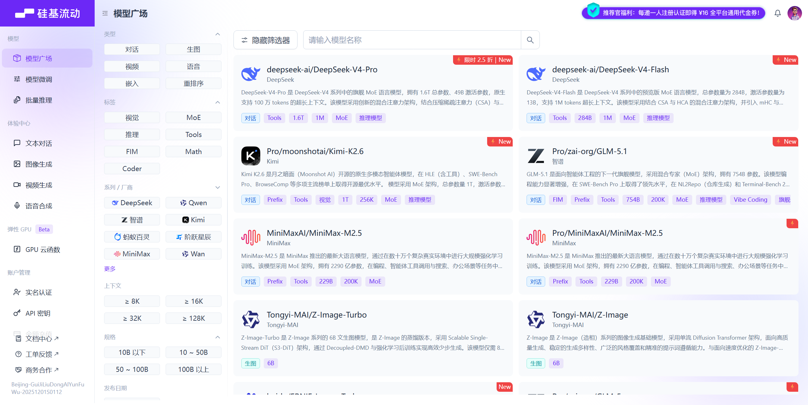
Task: Click the MiniMaxAI/MiniMax-M2.5 waveform logo
Action: tap(251, 237)
